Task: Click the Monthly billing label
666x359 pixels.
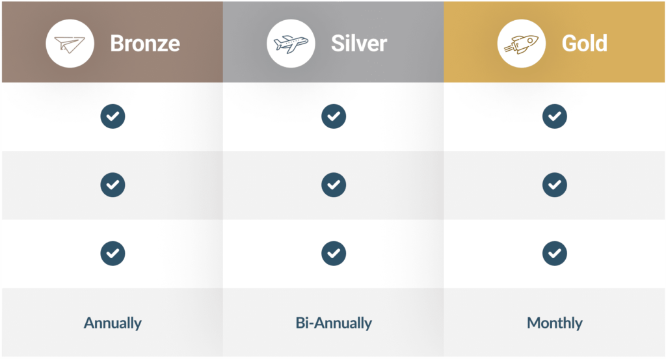Action: (554, 323)
